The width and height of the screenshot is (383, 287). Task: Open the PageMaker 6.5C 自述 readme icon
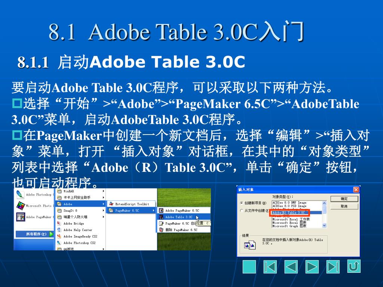(161, 223)
